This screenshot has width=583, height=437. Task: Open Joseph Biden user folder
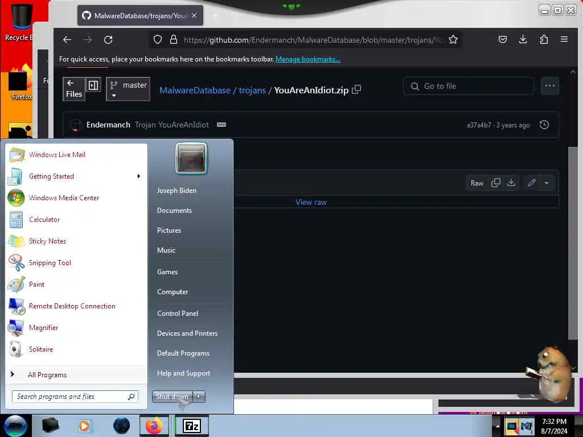click(176, 191)
